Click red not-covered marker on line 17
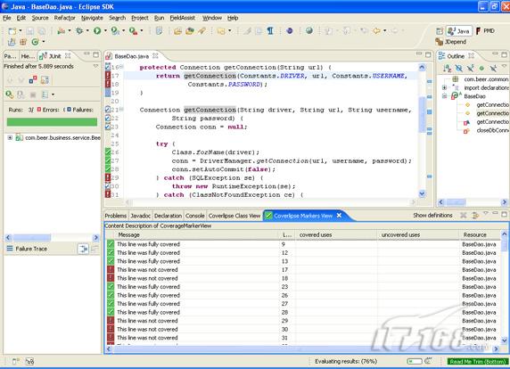 pos(108,76)
